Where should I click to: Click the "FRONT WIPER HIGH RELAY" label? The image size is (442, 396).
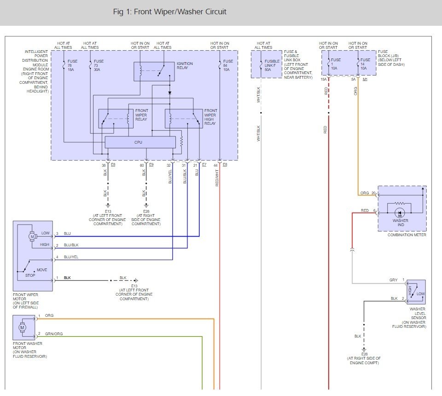click(210, 117)
